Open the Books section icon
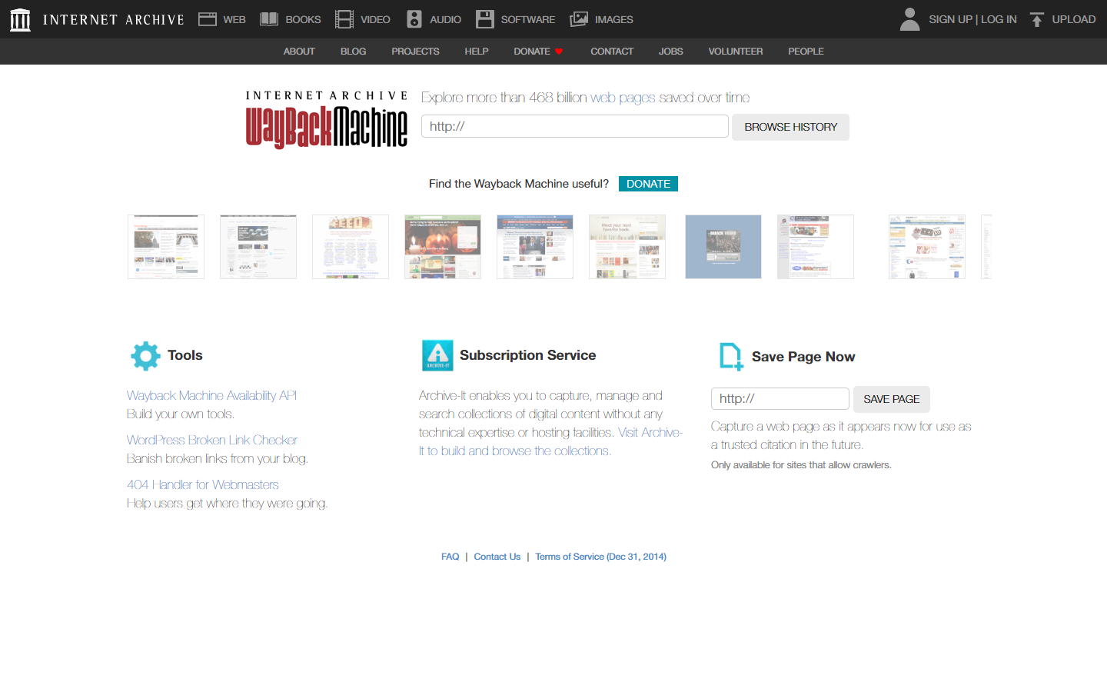This screenshot has width=1107, height=692. 269,19
